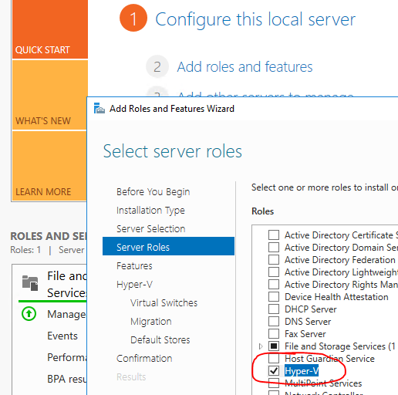Select the QUICK START tile
Screen dimensions: 398x395
[x=50, y=29]
